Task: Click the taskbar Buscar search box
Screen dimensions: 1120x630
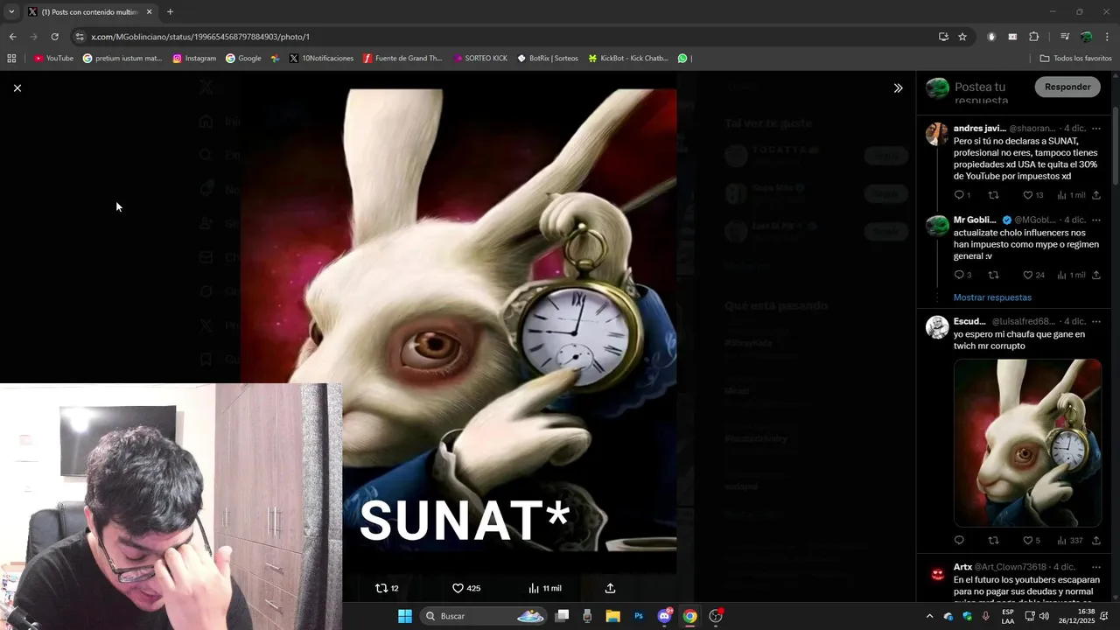Action: pyautogui.click(x=484, y=616)
